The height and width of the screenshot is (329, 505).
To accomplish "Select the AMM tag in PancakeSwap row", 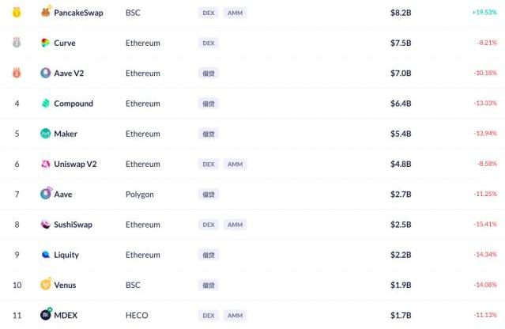I will tap(235, 13).
